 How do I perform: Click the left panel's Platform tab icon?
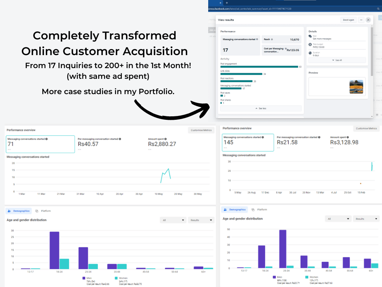pos(37,211)
